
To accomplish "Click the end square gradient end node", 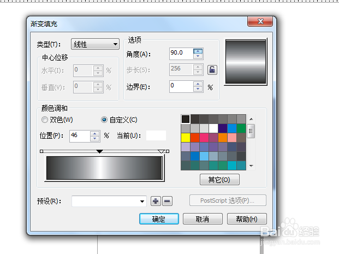I will pos(168,151).
